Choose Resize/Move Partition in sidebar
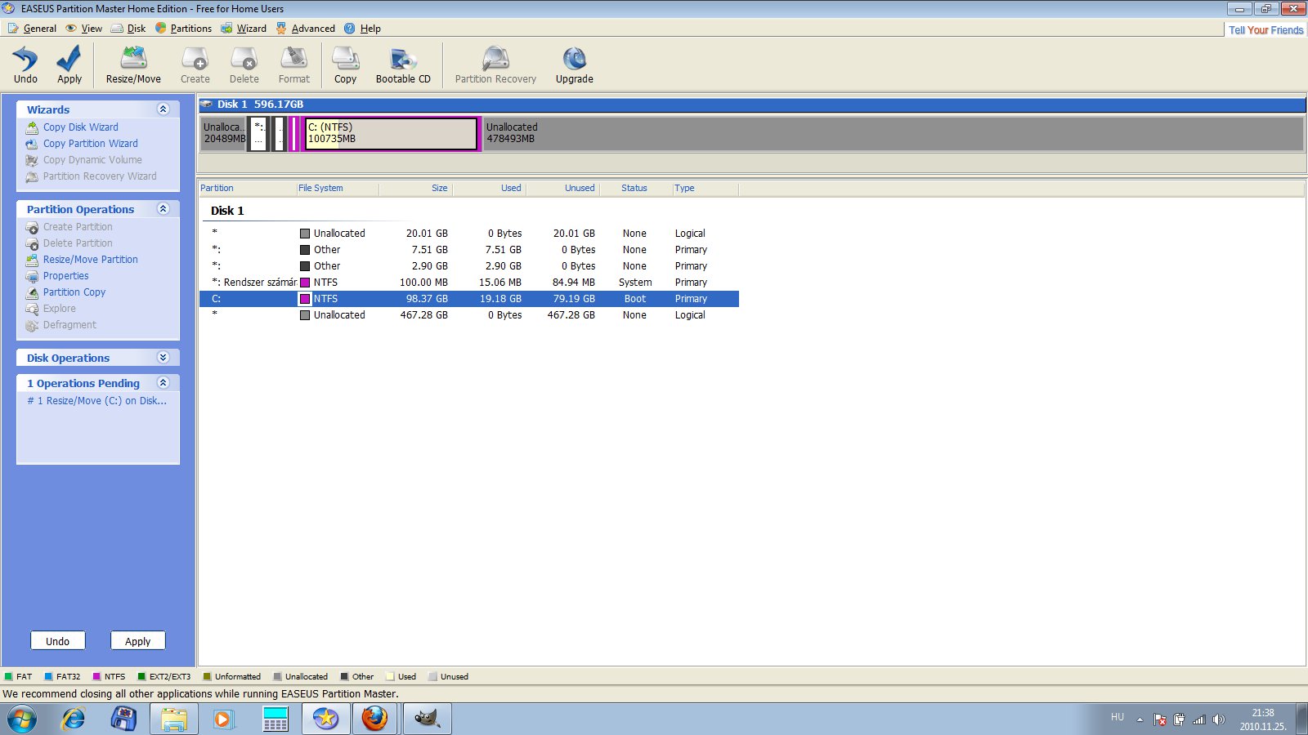This screenshot has height=735, width=1308. pyautogui.click(x=90, y=260)
